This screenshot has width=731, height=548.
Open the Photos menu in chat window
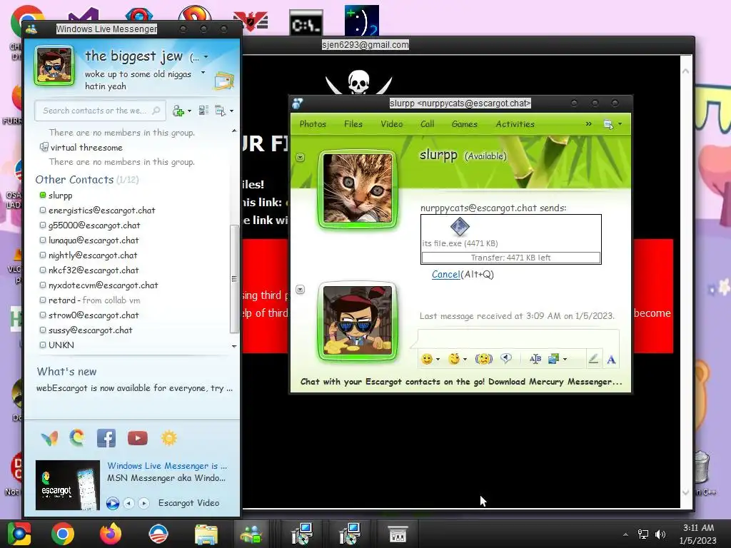(x=313, y=124)
